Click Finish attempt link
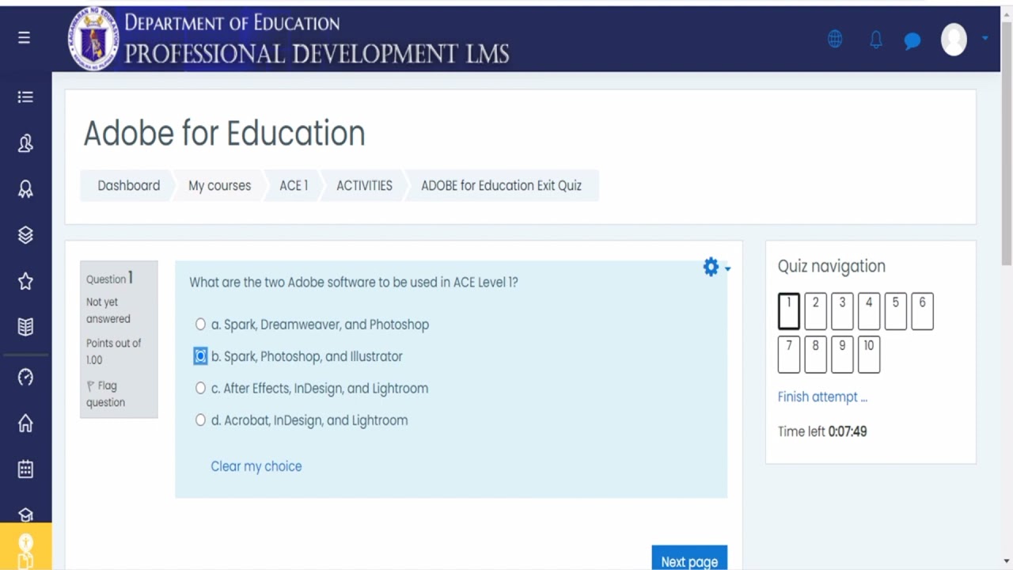 [x=822, y=397]
